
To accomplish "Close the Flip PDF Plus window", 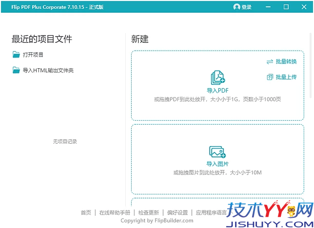I will pyautogui.click(x=304, y=7).
